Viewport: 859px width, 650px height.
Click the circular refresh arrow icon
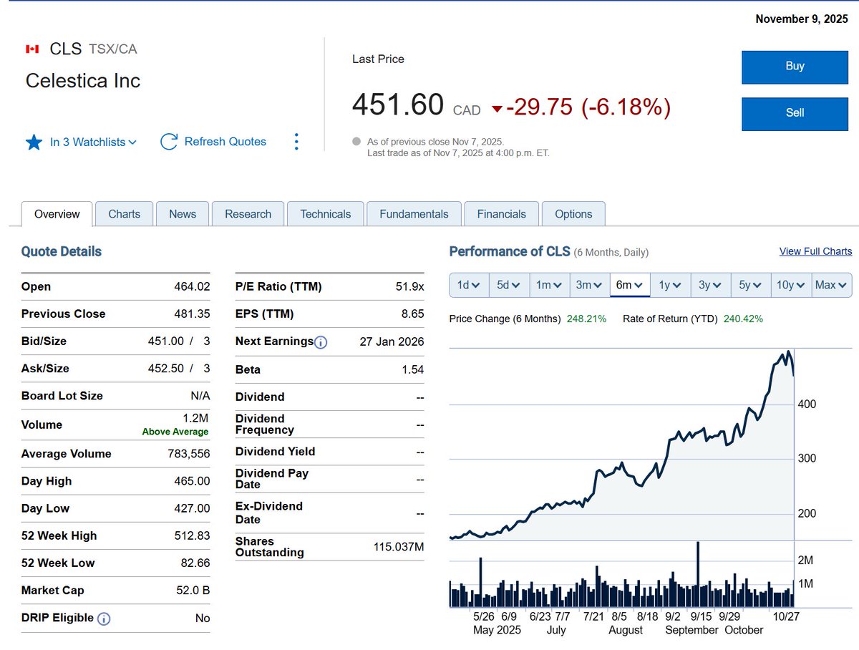(x=169, y=142)
